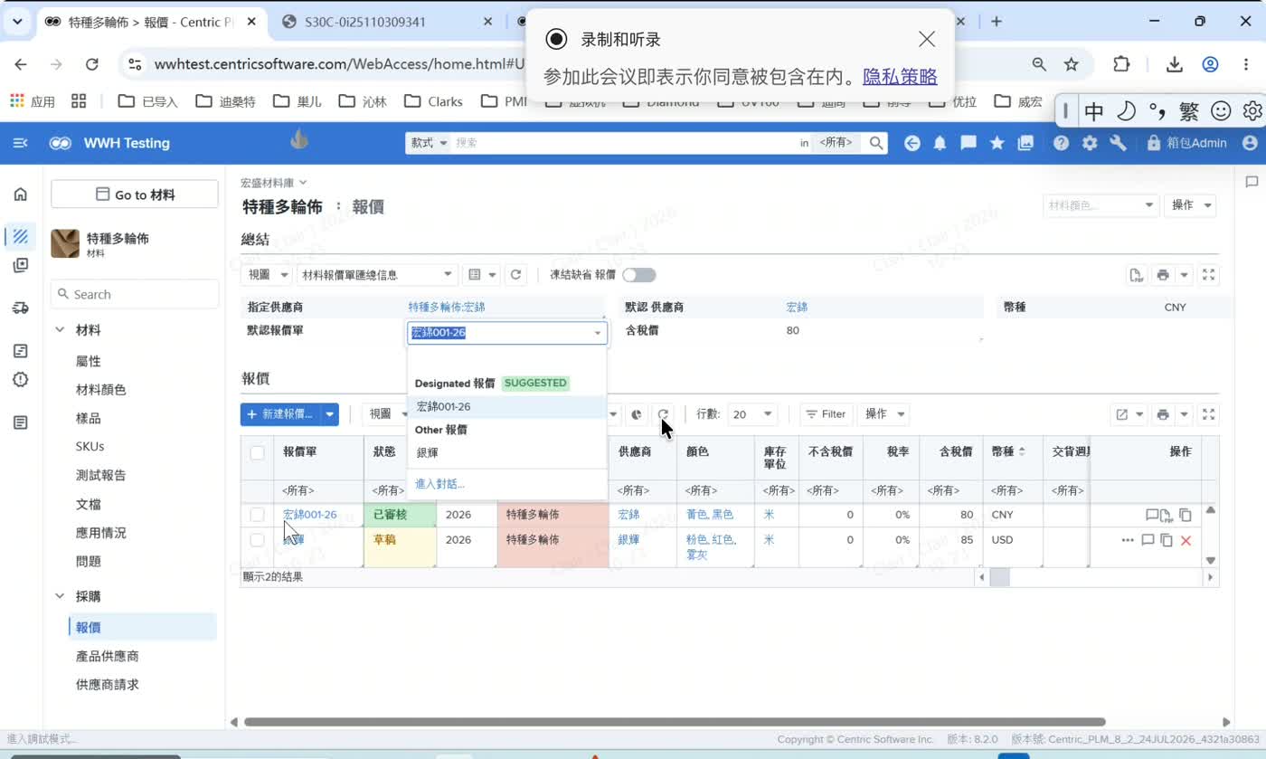Open the 材料顏色 dropdown at top right
Image resolution: width=1266 pixels, height=759 pixels.
pyautogui.click(x=1101, y=205)
